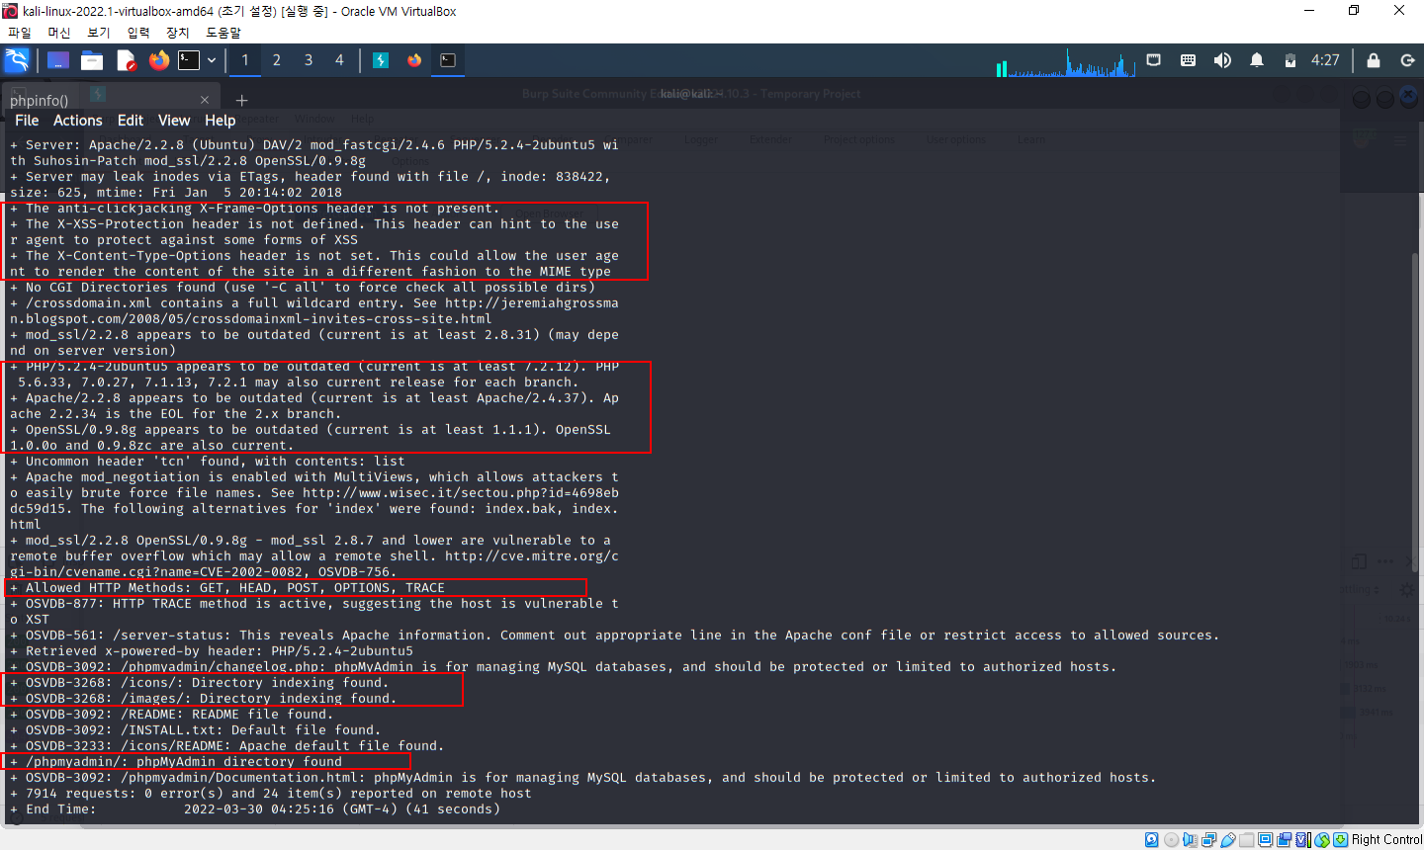Open VirtualBox 장치 menu
This screenshot has height=850, width=1424.
click(178, 33)
